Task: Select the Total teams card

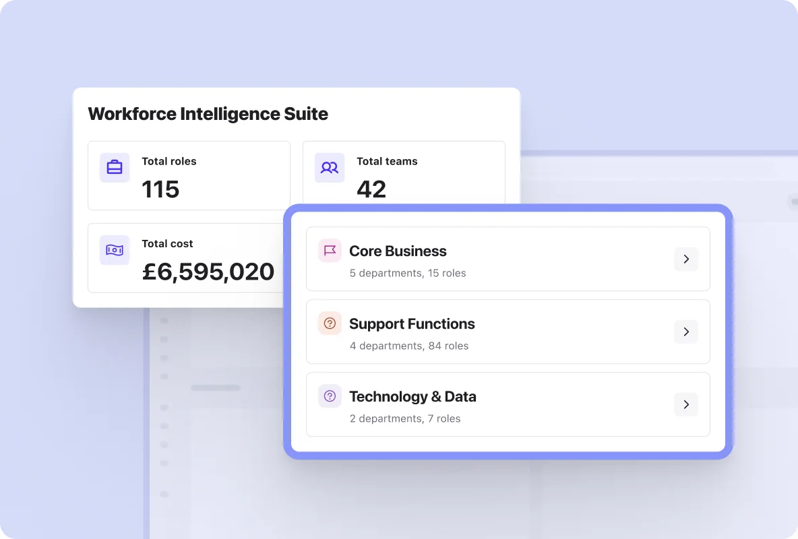Action: tap(404, 173)
